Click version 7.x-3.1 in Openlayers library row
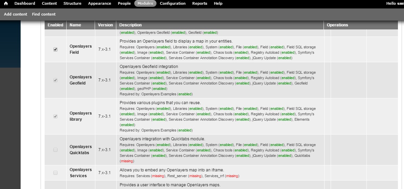 tap(104, 116)
